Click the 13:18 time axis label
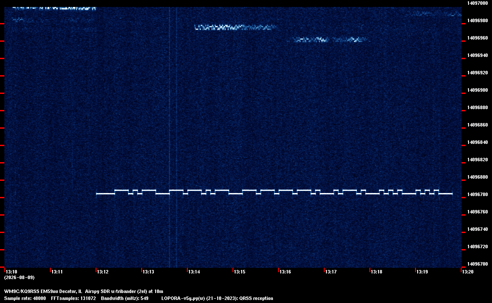This screenshot has height=303, width=492. tap(376, 272)
